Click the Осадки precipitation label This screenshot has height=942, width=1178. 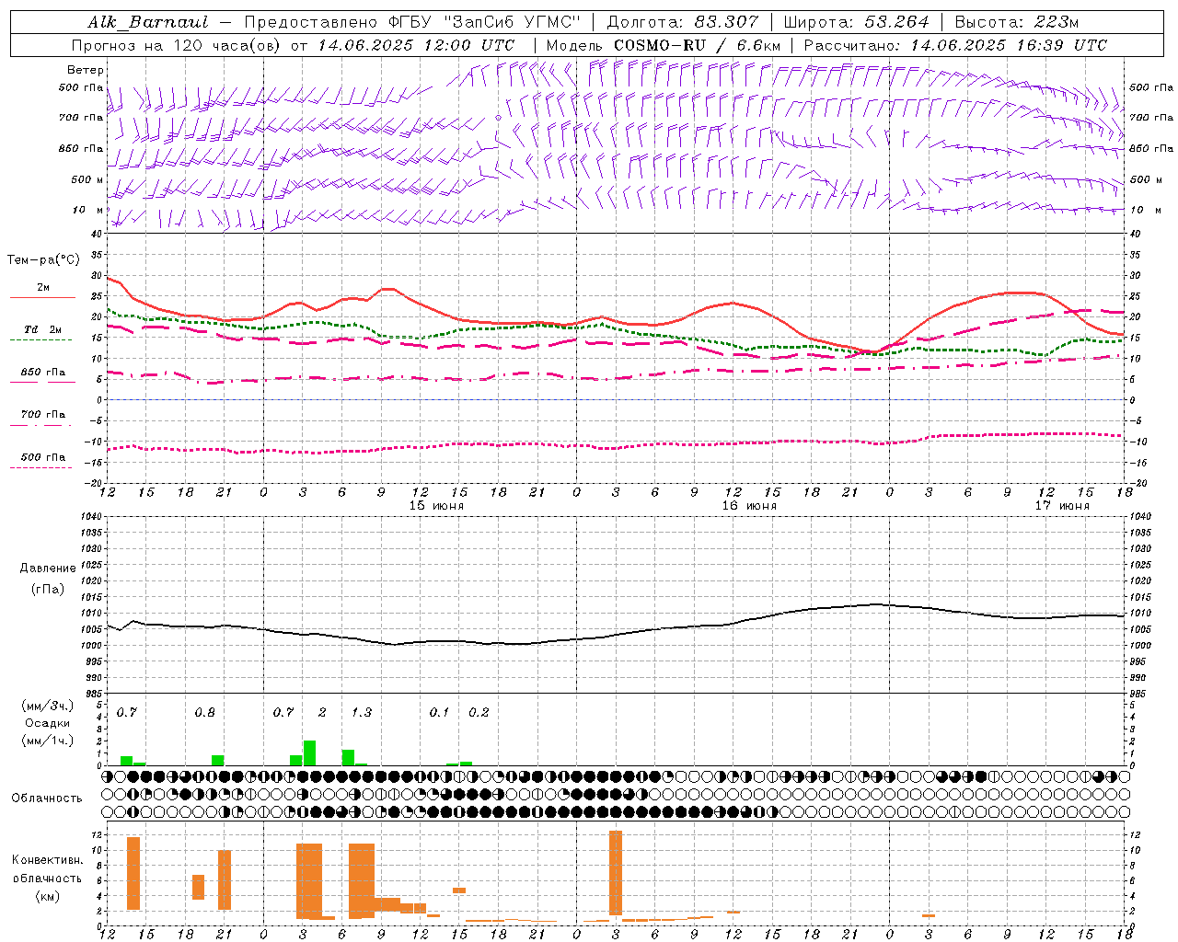(48, 723)
